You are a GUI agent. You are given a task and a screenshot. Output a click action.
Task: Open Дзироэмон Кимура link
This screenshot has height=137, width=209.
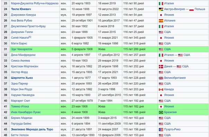point(23,15)
